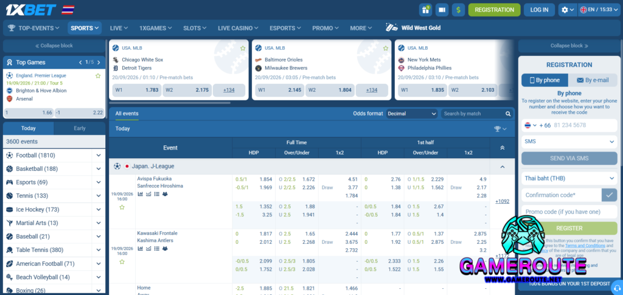Click the green REGISTRATION button

tap(494, 10)
